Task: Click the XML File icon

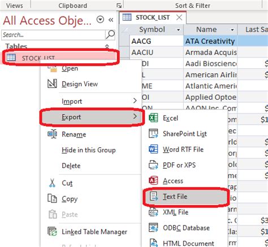Action: (x=153, y=212)
